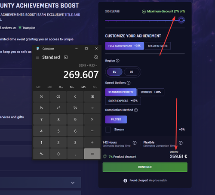The width and height of the screenshot is (215, 195).
Task: Click the Calculator x squared key
Action: point(58,108)
